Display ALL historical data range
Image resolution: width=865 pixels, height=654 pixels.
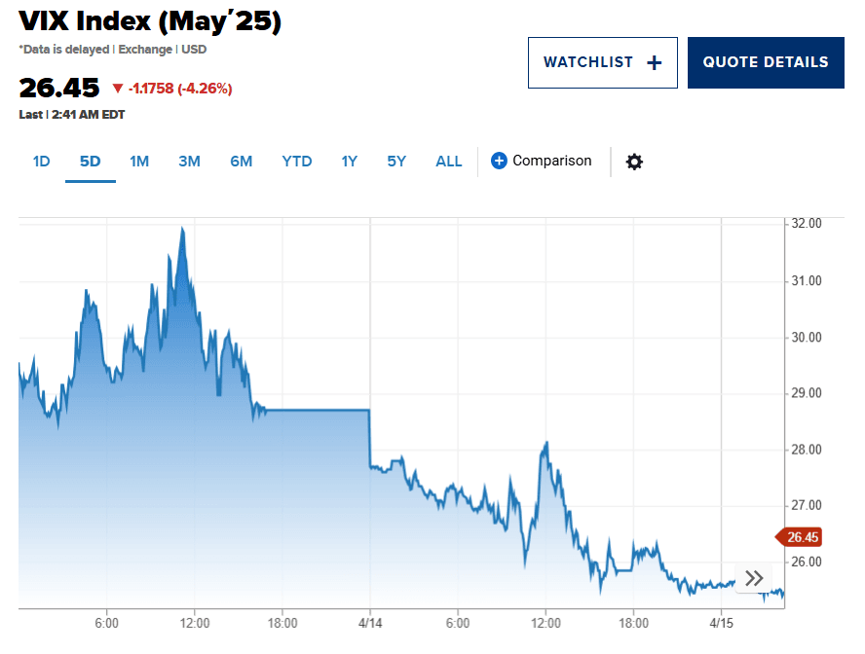pos(448,162)
